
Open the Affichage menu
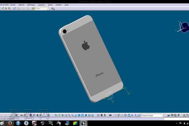coord(31,5)
